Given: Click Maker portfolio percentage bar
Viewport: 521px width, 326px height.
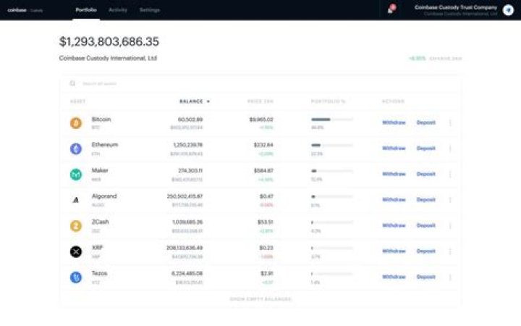Looking at the screenshot, I should click(332, 171).
